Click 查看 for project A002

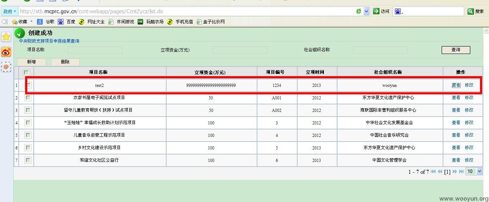[x=456, y=110]
